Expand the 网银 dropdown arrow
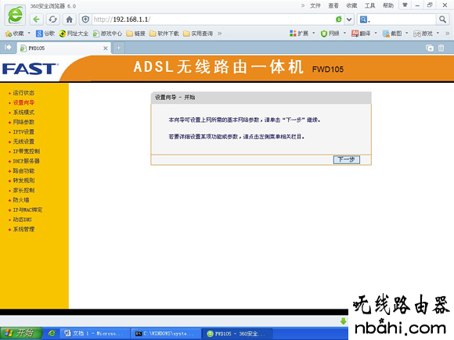The image size is (454, 340). (x=345, y=34)
